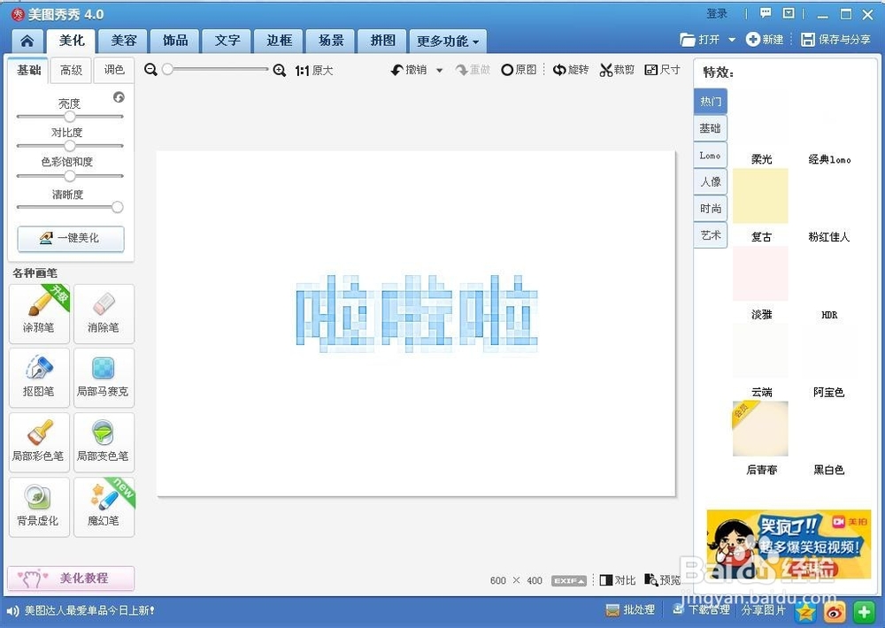Switch effects list to 人像 category
The height and width of the screenshot is (628, 885).
[x=711, y=181]
